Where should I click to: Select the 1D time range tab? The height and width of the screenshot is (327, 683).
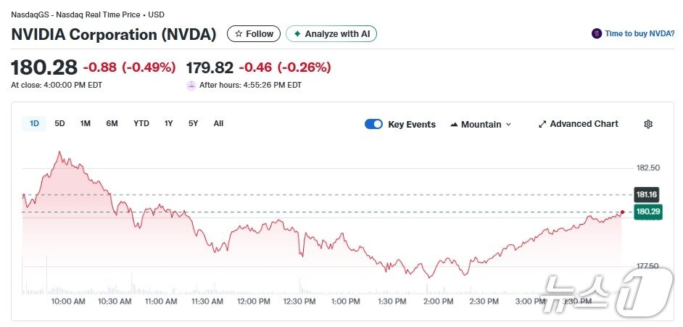(34, 123)
